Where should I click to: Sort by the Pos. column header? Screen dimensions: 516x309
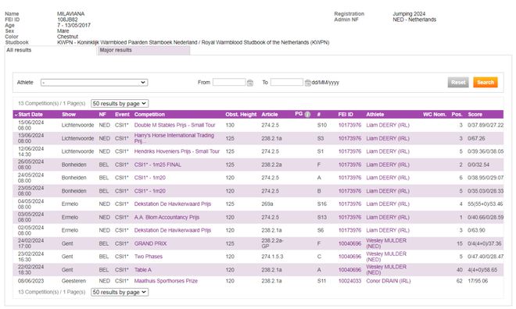(457, 114)
